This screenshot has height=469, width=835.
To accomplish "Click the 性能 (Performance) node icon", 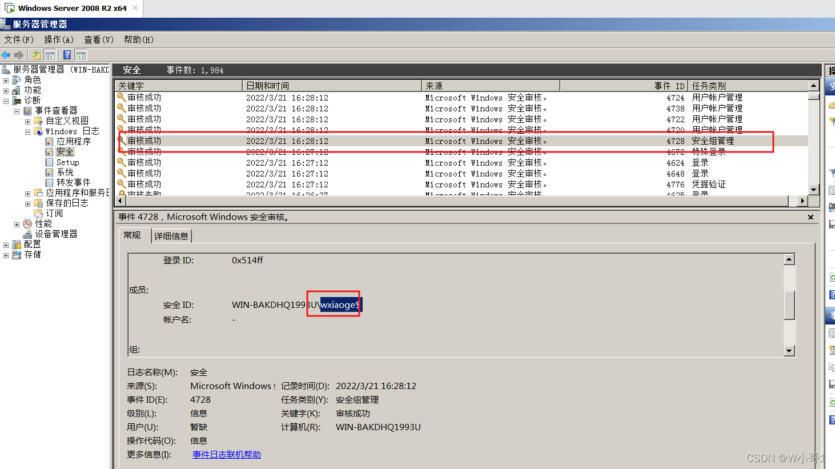I will point(27,224).
